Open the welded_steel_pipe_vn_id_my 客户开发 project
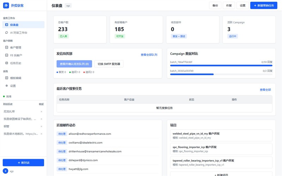The width and height of the screenshot is (282, 176). click(x=221, y=136)
